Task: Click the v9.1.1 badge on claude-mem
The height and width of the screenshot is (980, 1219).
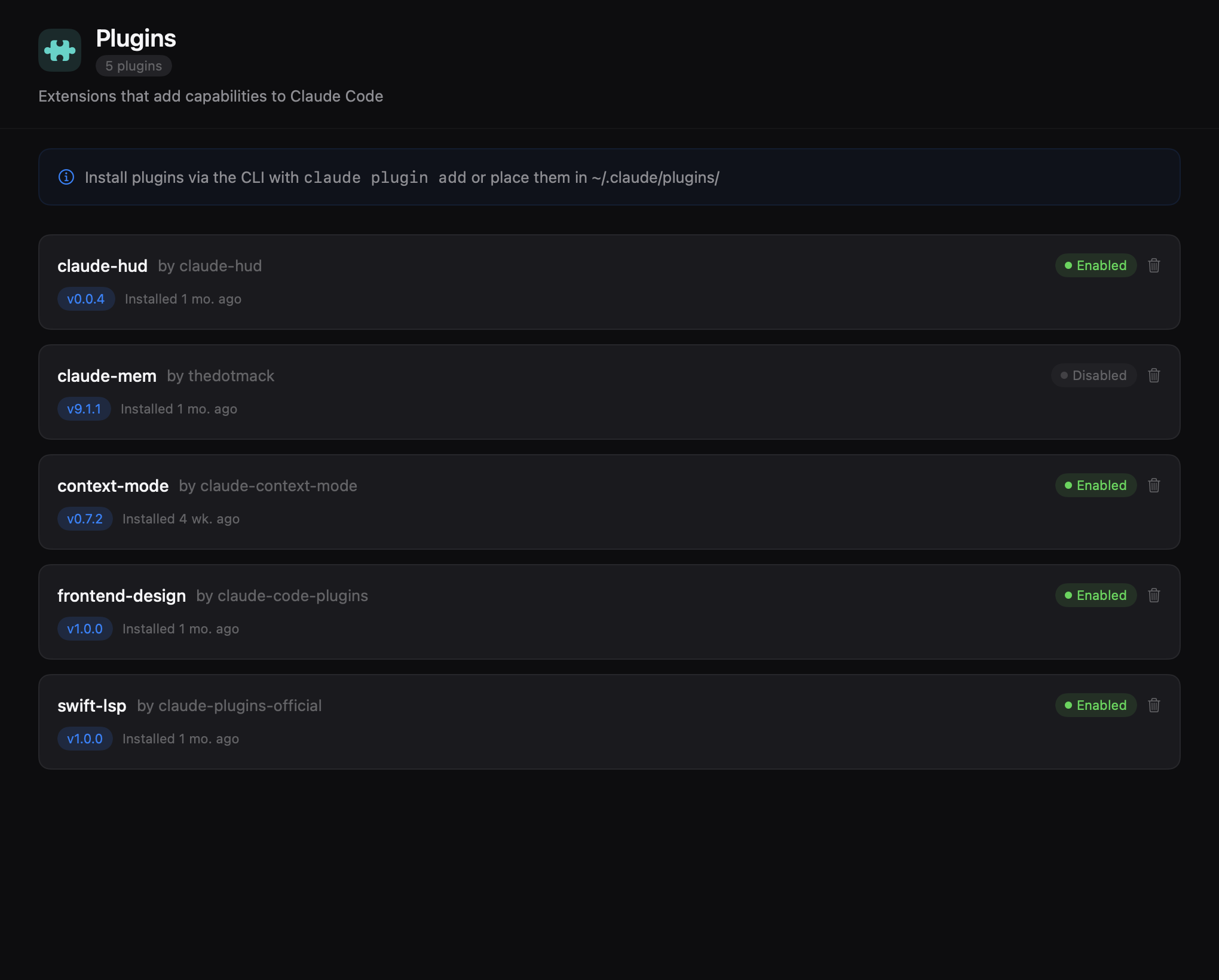Action: (x=84, y=409)
